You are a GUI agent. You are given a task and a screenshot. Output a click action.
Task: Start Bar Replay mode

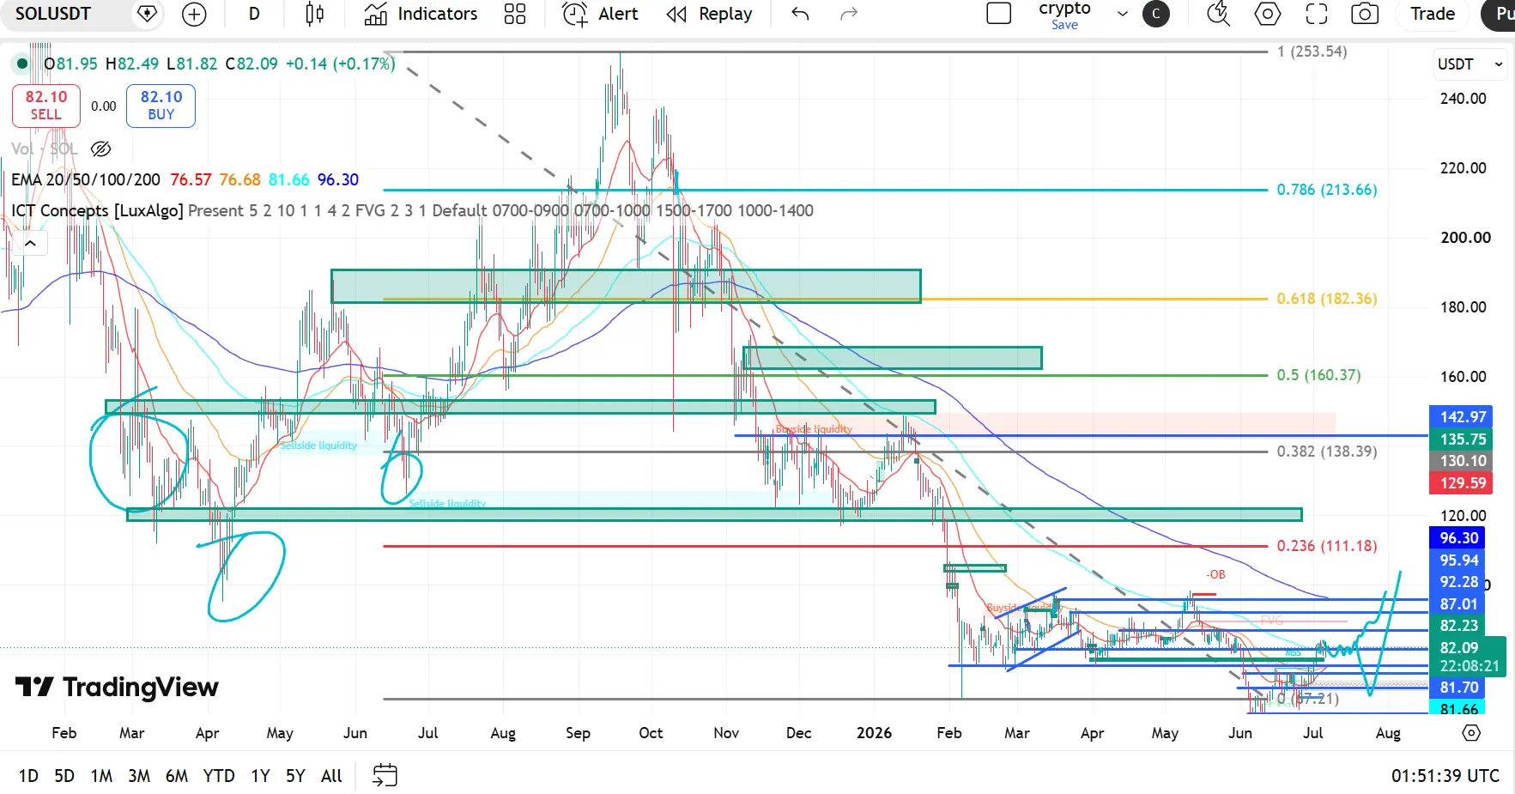click(x=710, y=14)
